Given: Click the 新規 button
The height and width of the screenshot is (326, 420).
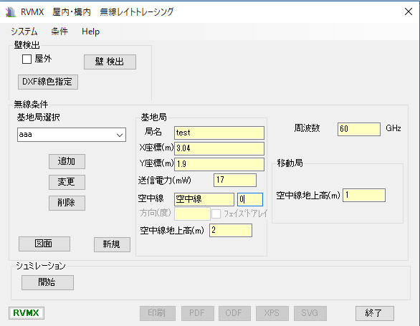Looking at the screenshot, I should 112,244.
